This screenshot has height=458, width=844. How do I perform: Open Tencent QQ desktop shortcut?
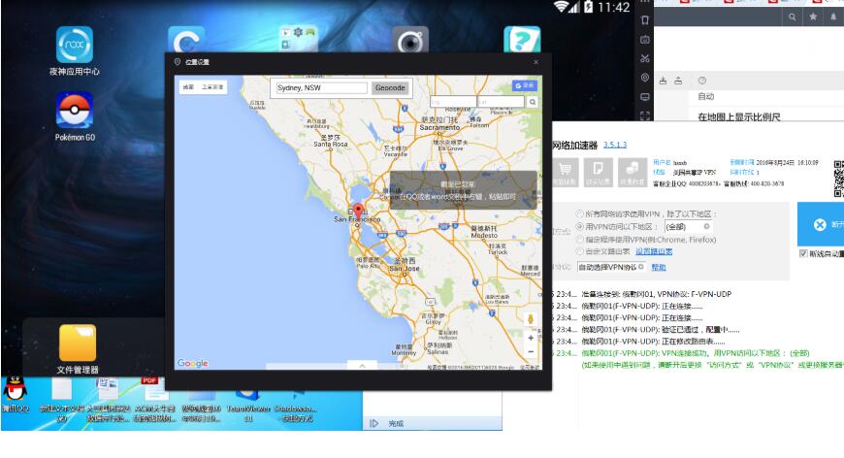(16, 395)
